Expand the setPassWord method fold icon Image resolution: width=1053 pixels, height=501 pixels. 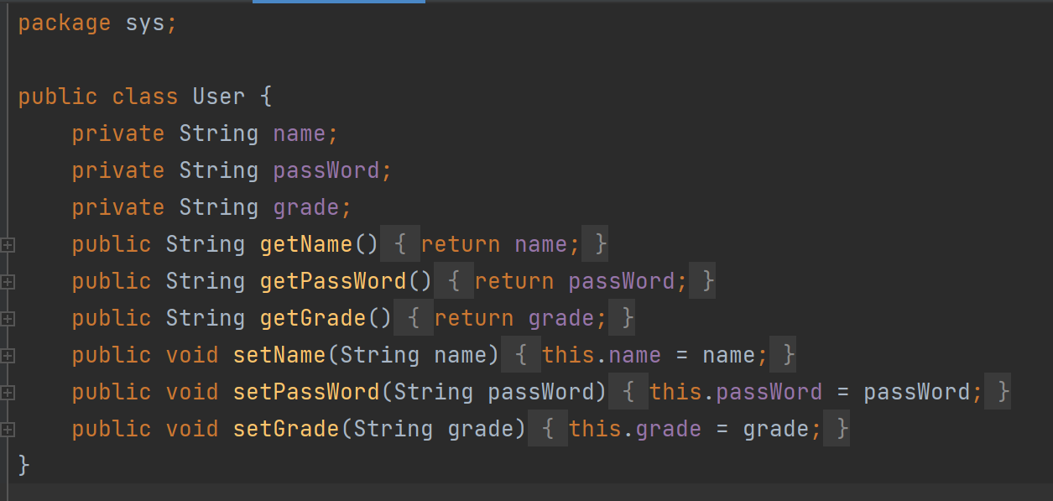click(8, 393)
